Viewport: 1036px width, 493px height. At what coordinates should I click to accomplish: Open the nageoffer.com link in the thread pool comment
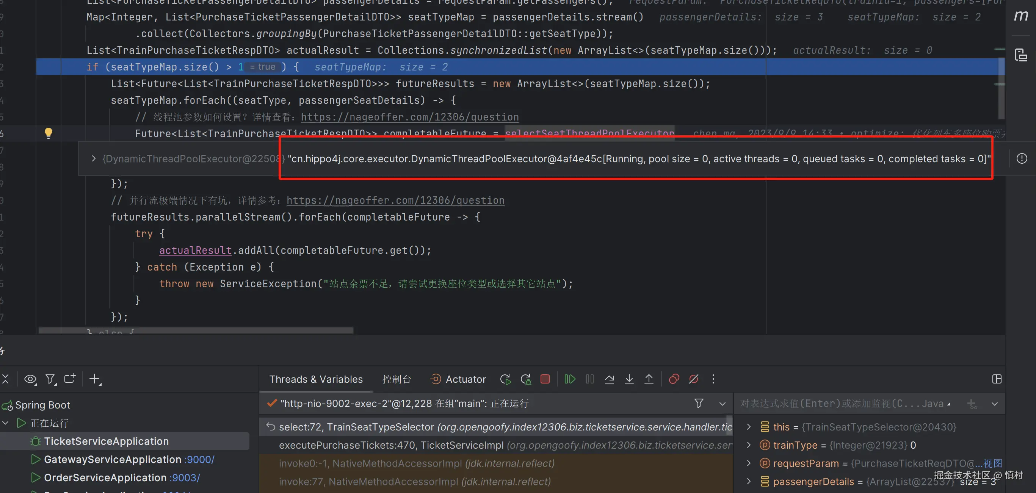coord(409,117)
